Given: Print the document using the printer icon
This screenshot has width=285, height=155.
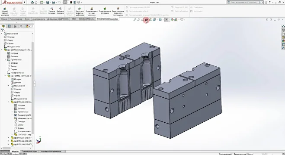Looking at the screenshot, I should click(54, 2).
